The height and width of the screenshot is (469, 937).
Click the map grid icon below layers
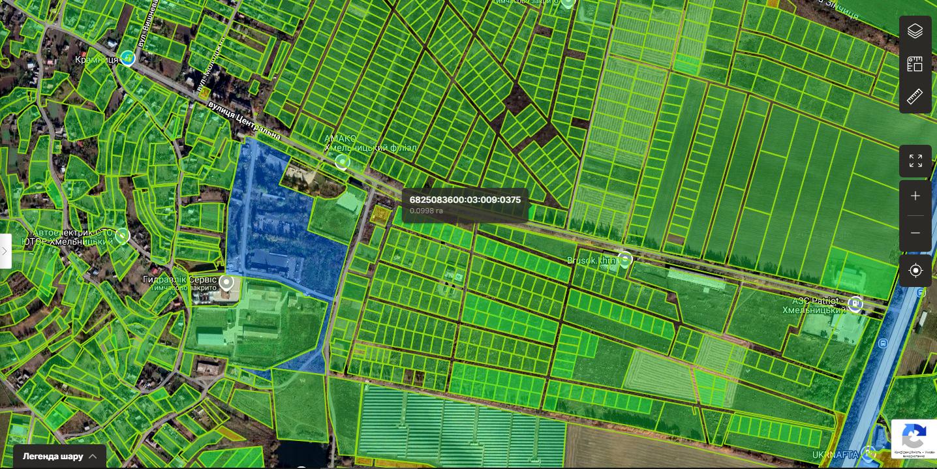(x=915, y=64)
